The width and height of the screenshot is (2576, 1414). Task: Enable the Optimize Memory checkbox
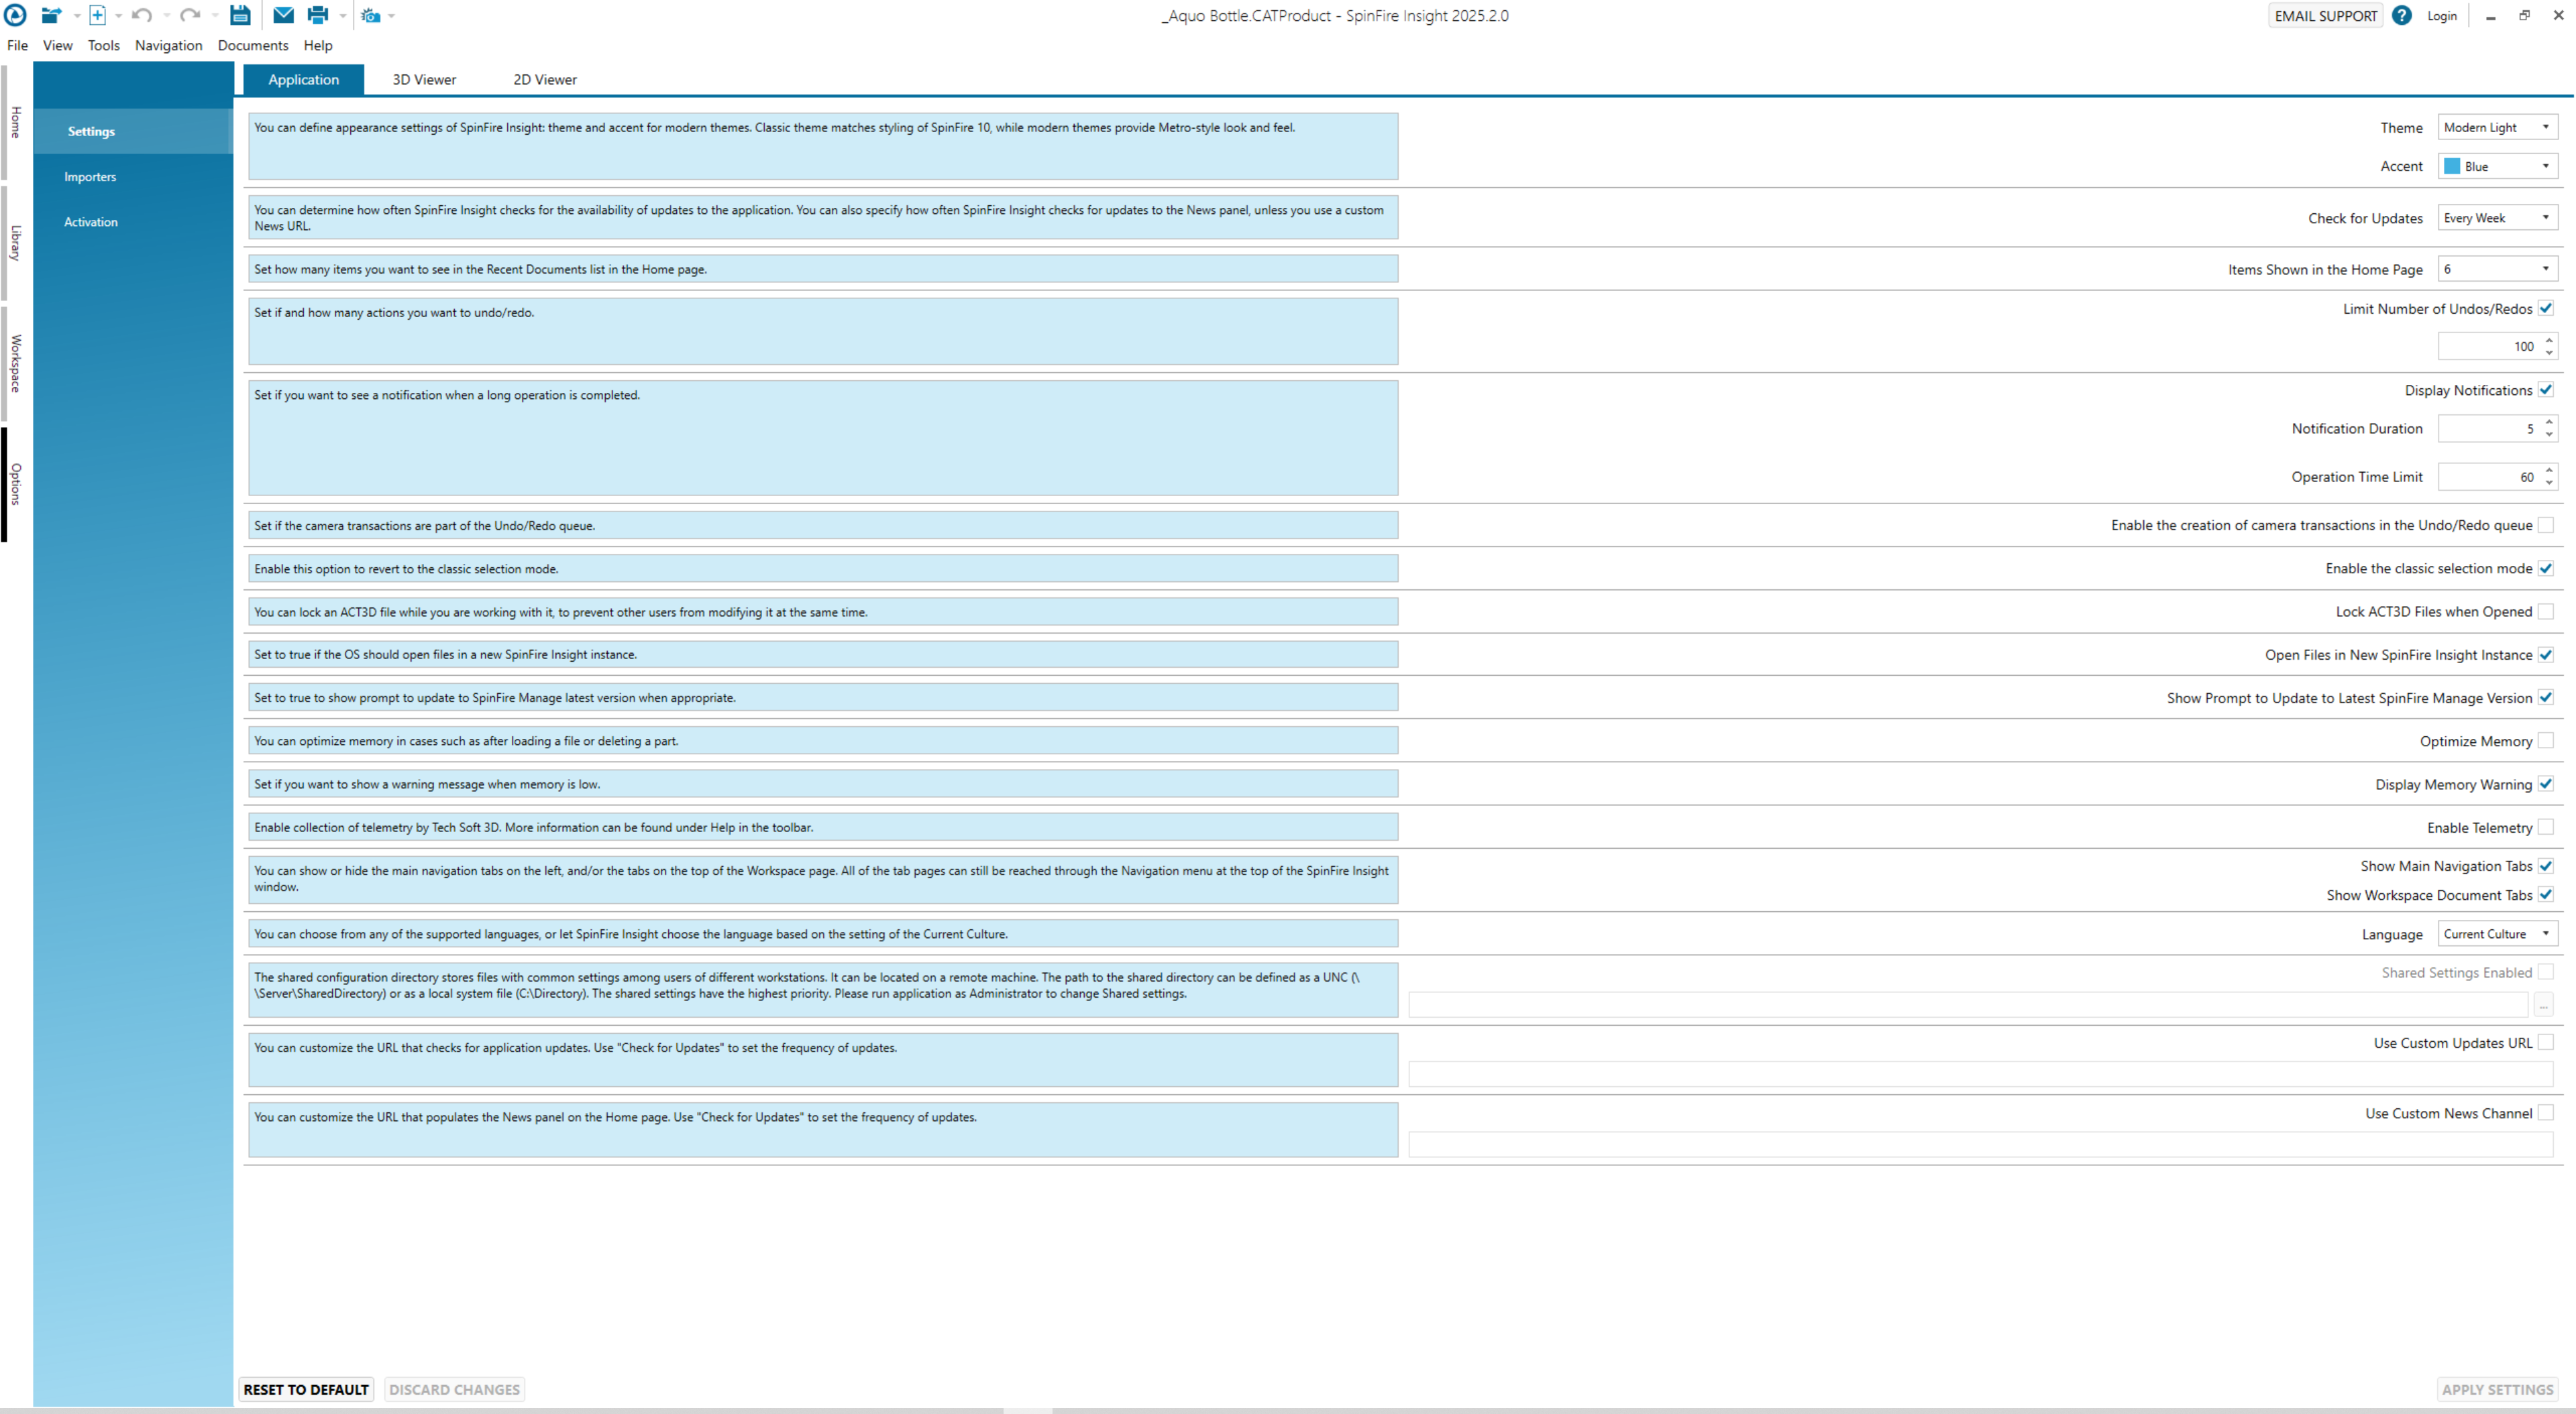[x=2545, y=740]
